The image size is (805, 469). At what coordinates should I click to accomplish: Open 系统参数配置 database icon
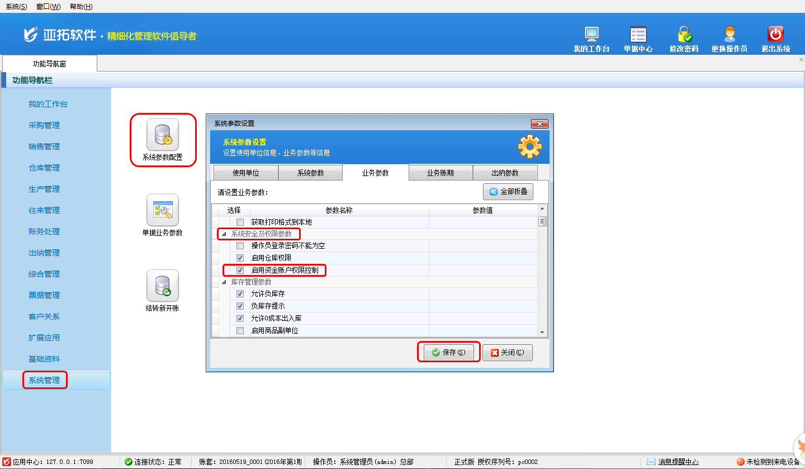[x=163, y=135]
